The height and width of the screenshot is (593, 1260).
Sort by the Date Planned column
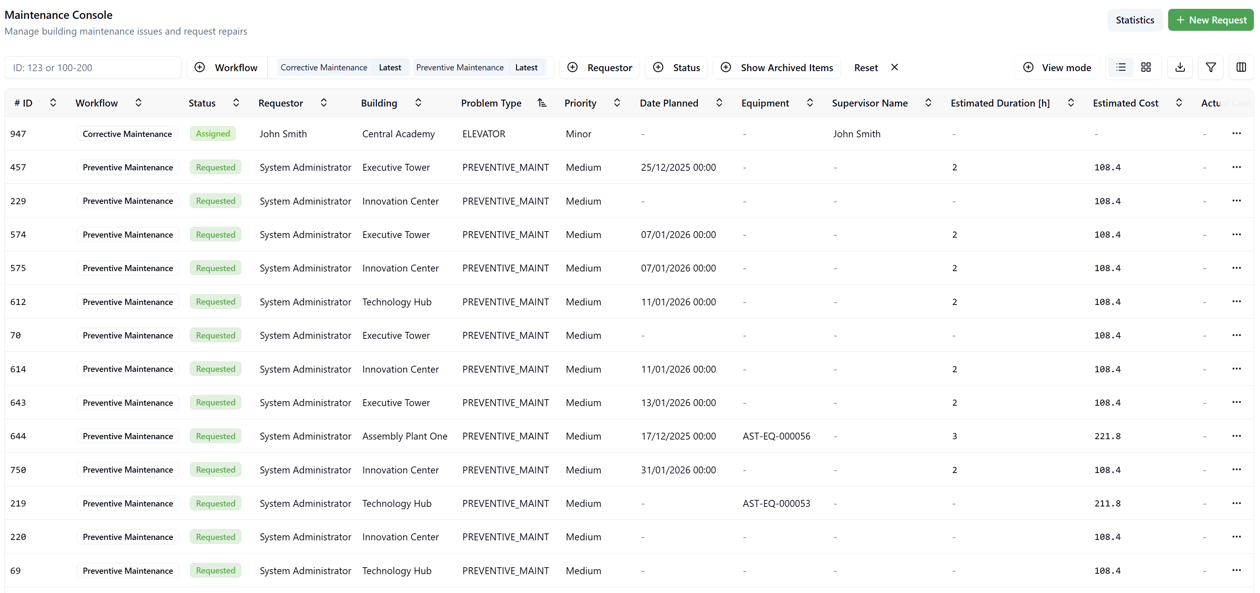[719, 103]
